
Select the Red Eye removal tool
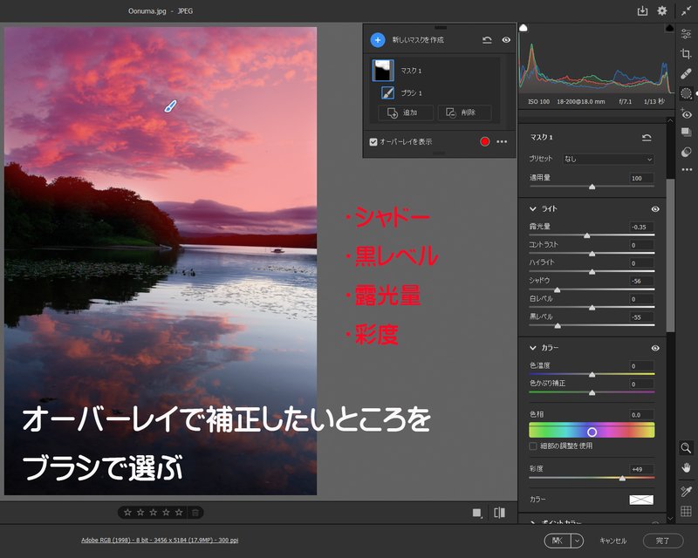(x=686, y=113)
